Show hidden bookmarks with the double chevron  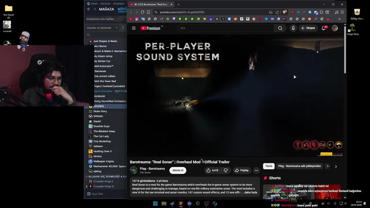click(339, 19)
